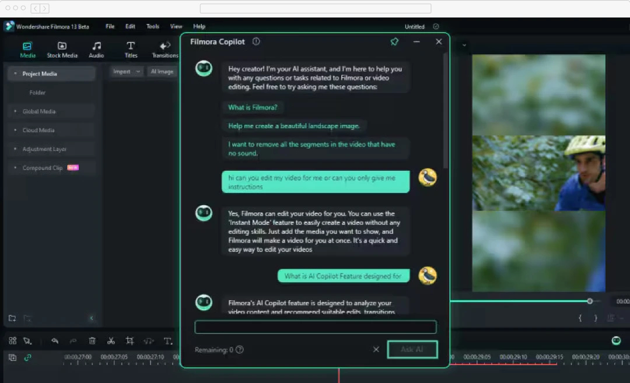This screenshot has height=383, width=630.
Task: Undo the last action
Action: click(55, 341)
